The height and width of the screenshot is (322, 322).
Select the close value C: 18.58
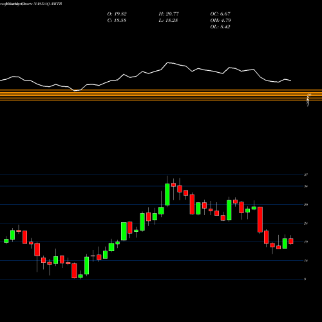click(117, 21)
